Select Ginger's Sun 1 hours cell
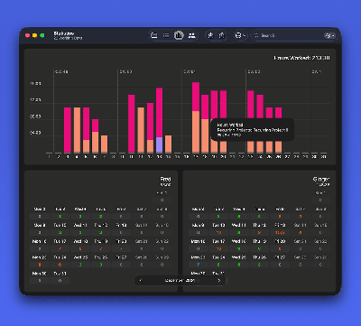361x326 pixels. [x=320, y=200]
